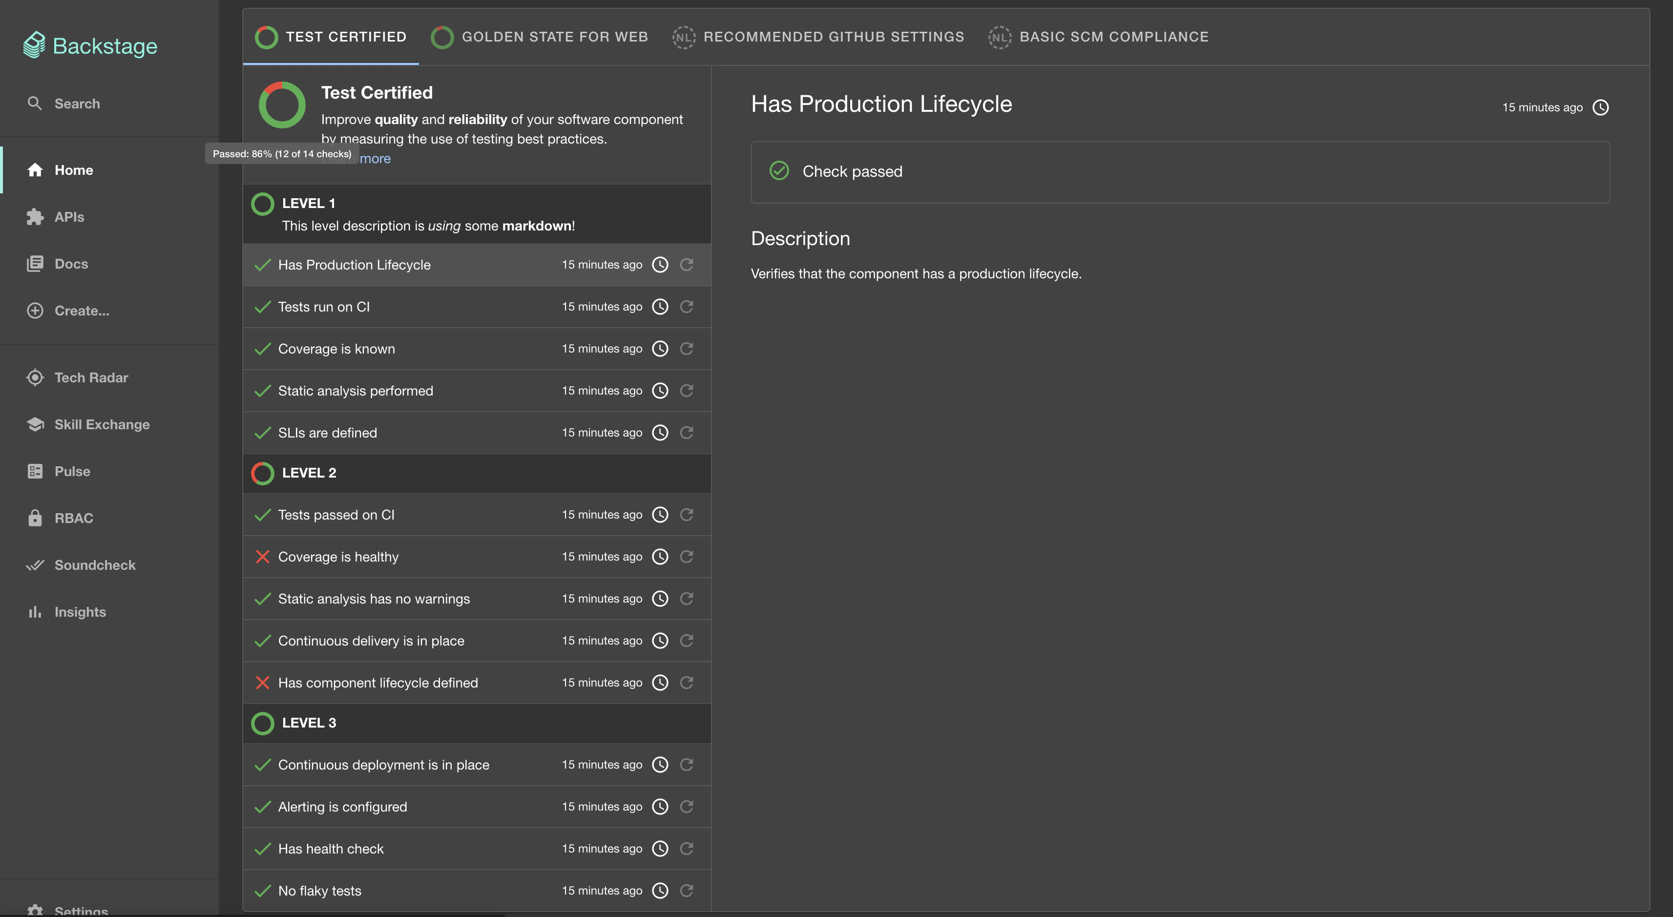Refresh the No flaky tests check
The height and width of the screenshot is (917, 1673).
point(687,890)
